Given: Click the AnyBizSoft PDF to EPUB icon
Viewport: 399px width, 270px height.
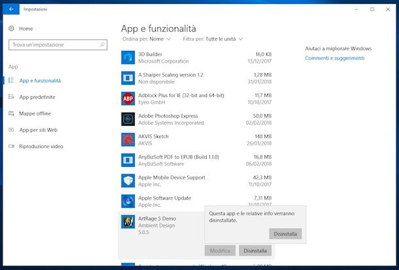Looking at the screenshot, I should 128,160.
